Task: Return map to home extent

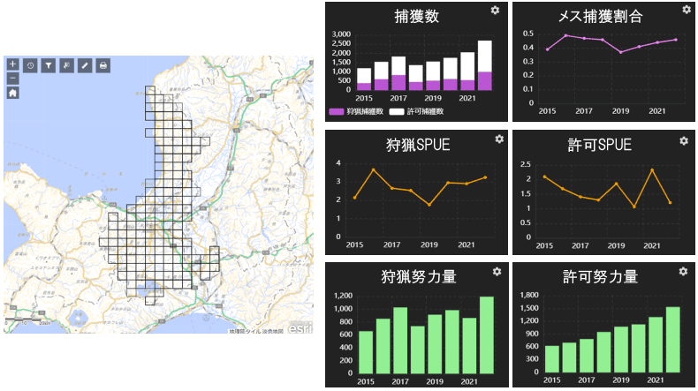Action: [x=12, y=91]
